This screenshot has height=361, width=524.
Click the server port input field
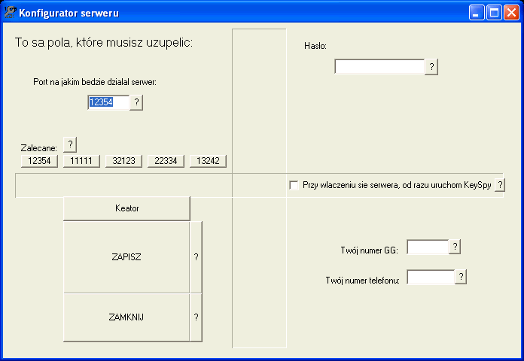point(108,102)
